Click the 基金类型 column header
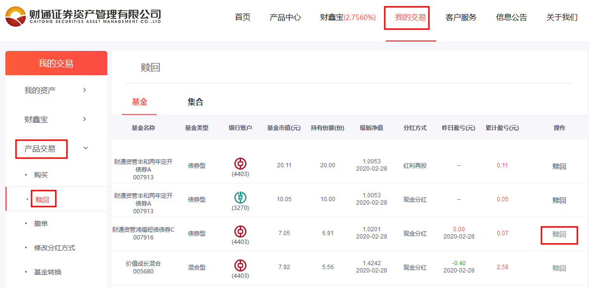589x288 pixels. tap(196, 128)
